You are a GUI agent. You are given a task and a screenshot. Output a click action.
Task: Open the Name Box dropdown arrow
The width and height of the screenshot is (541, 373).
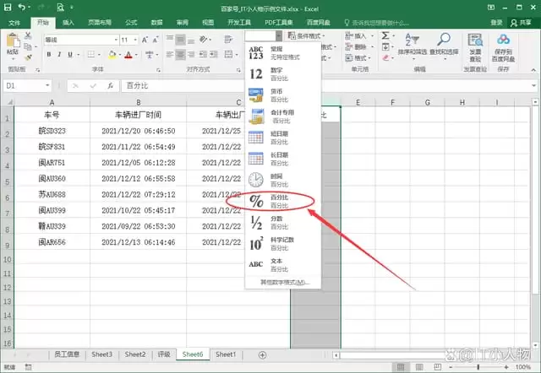click(x=47, y=85)
